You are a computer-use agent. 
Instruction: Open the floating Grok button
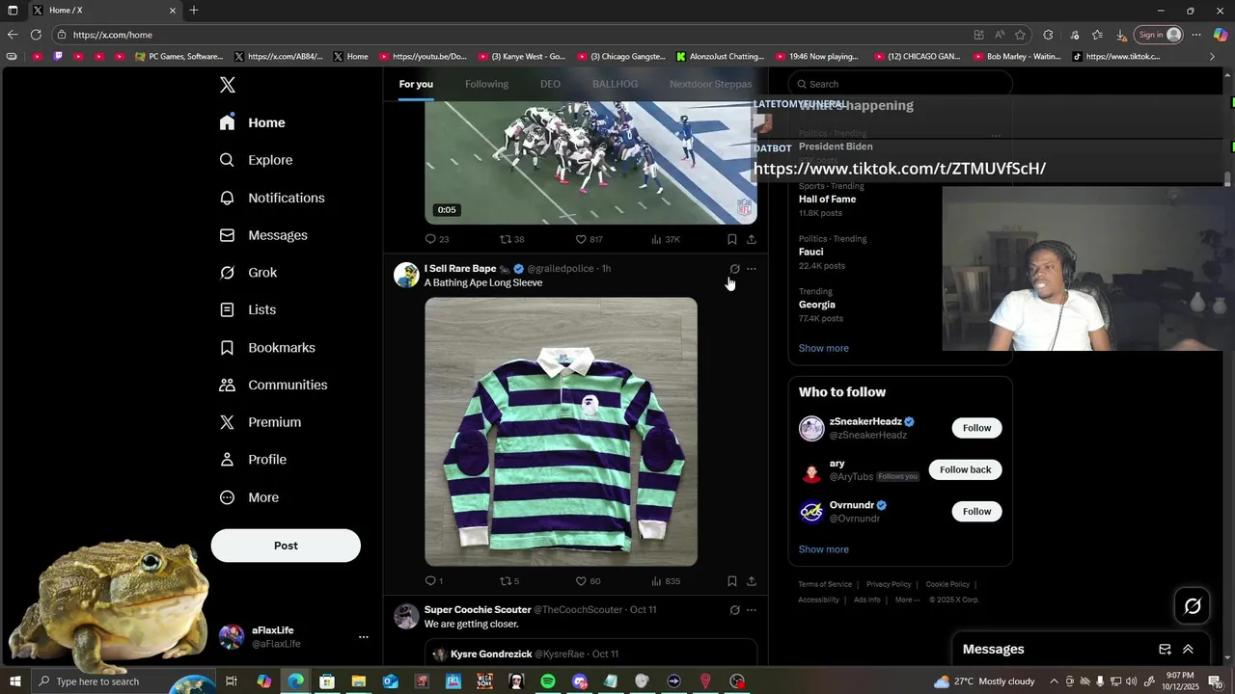click(1193, 606)
